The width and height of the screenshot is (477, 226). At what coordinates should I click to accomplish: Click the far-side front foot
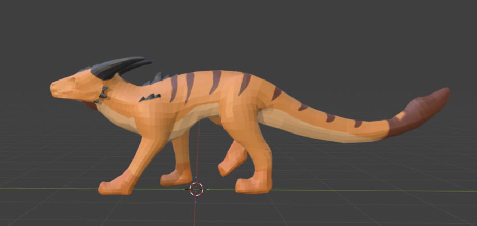[177, 179]
